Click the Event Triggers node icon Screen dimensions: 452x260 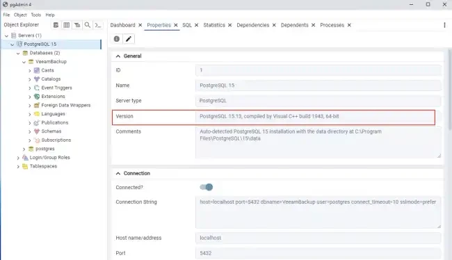[37, 88]
